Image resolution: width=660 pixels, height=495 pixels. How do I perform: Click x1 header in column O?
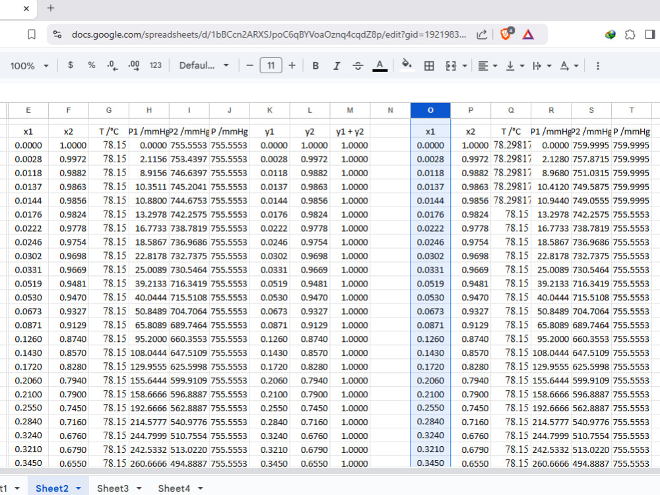tap(430, 132)
